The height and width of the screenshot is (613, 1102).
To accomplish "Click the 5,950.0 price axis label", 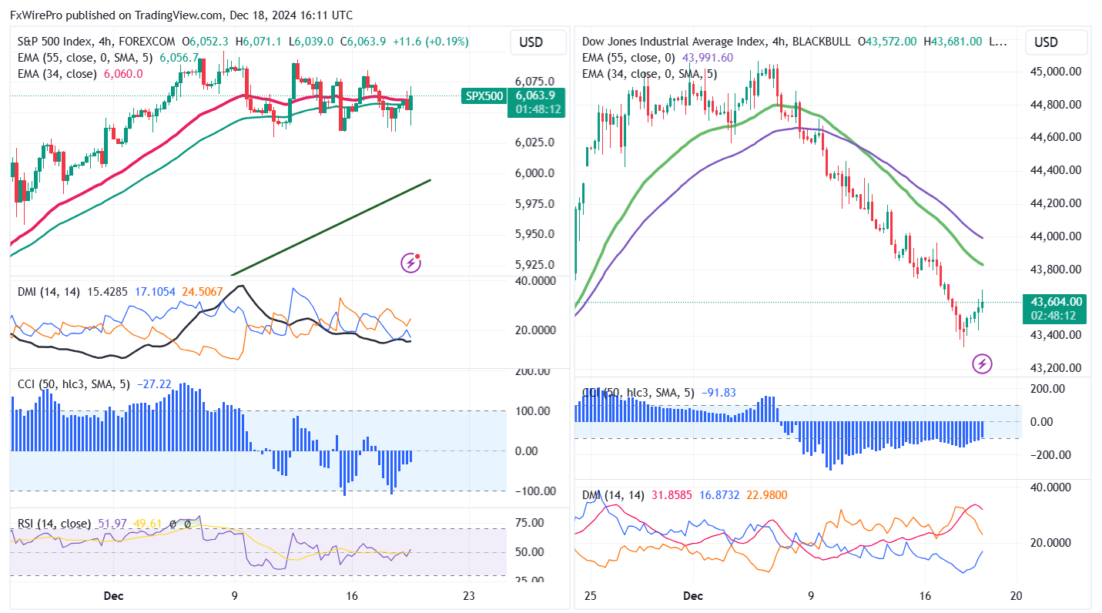I will click(x=535, y=233).
